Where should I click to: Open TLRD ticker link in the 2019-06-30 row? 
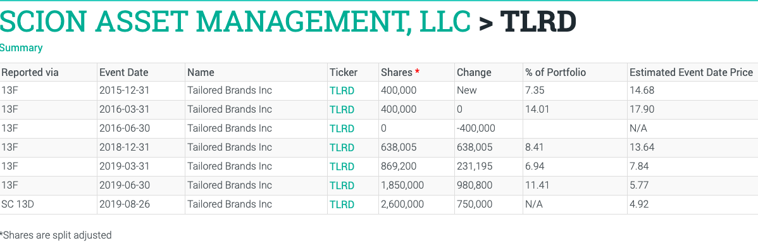click(x=342, y=185)
